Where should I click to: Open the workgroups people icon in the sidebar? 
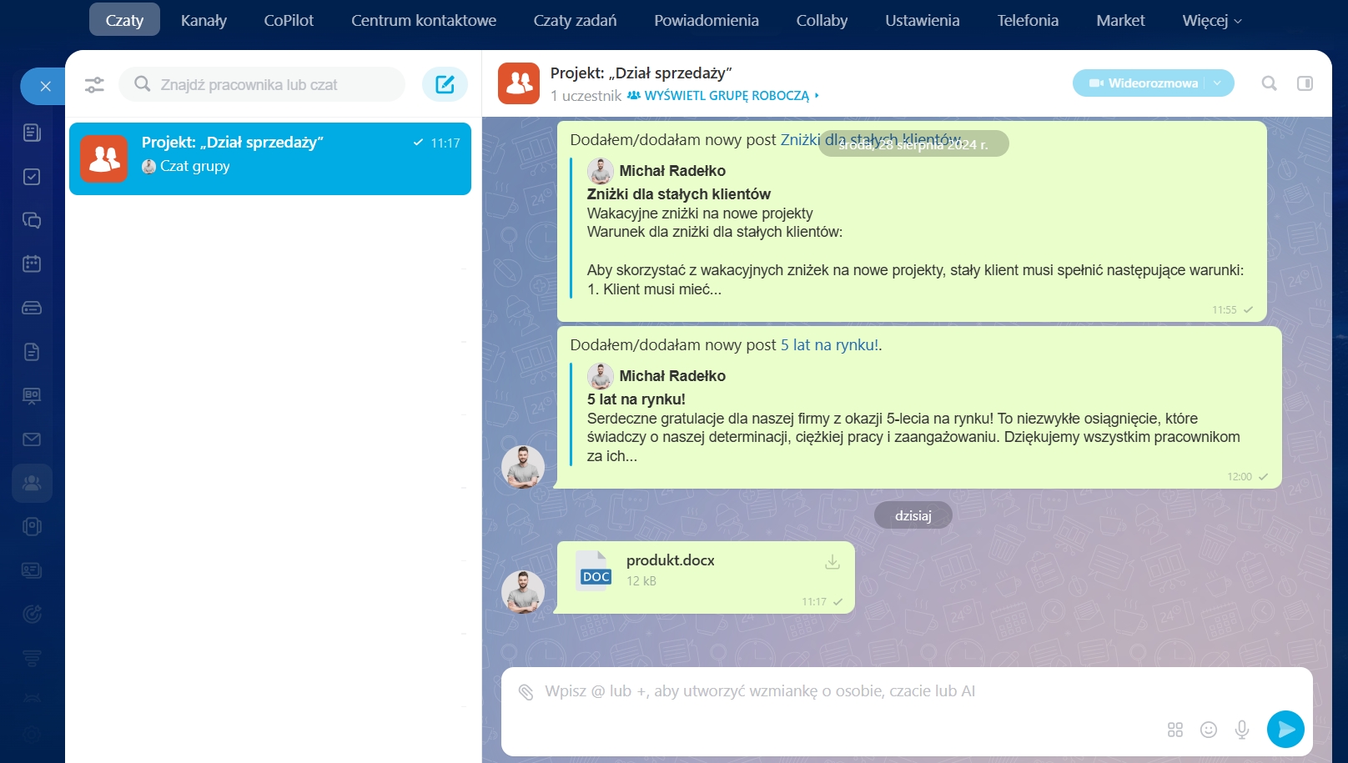(x=32, y=483)
